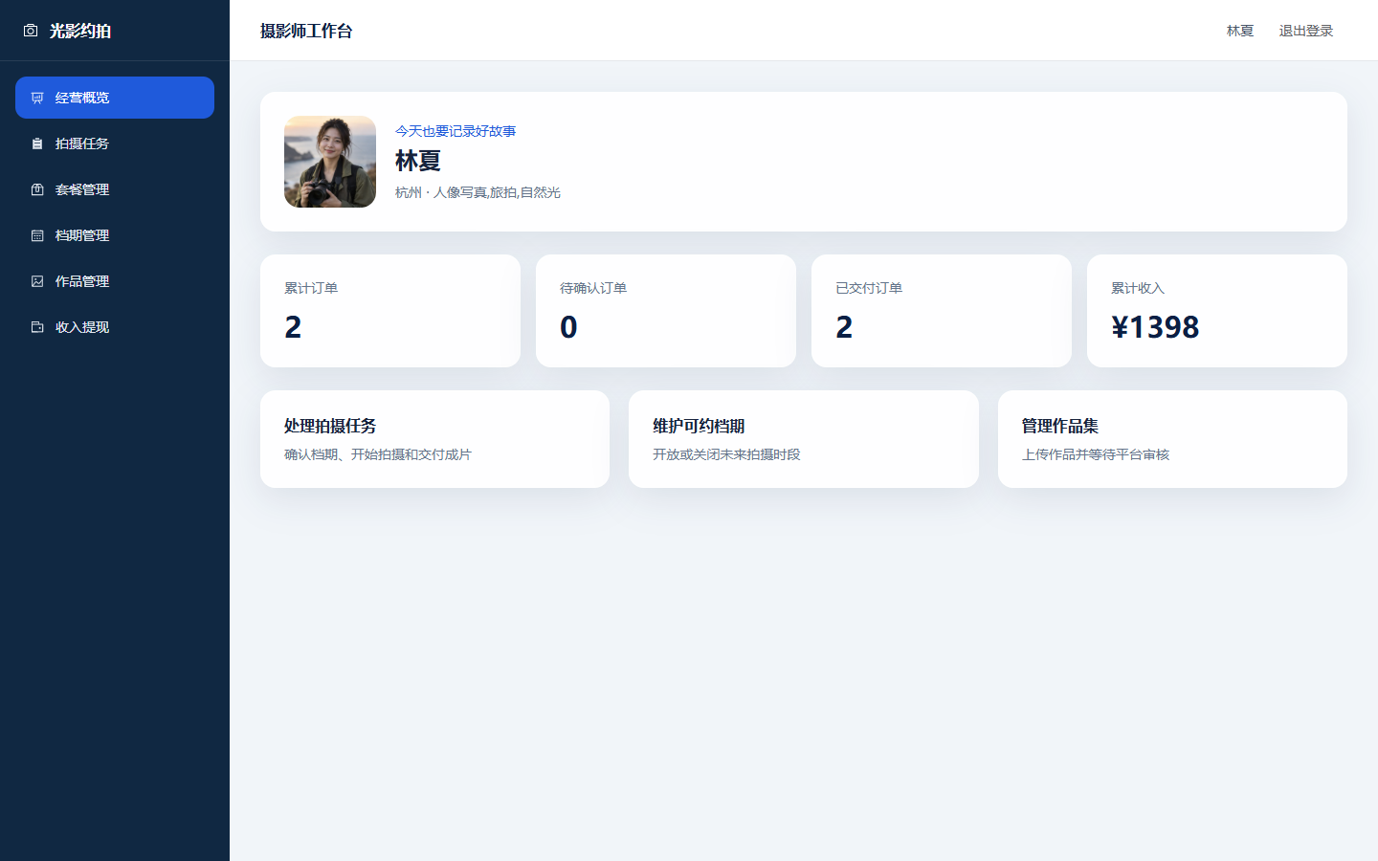Open the 管理作品集 shortcut card
Viewport: 1378px width, 861px height.
click(x=1172, y=439)
